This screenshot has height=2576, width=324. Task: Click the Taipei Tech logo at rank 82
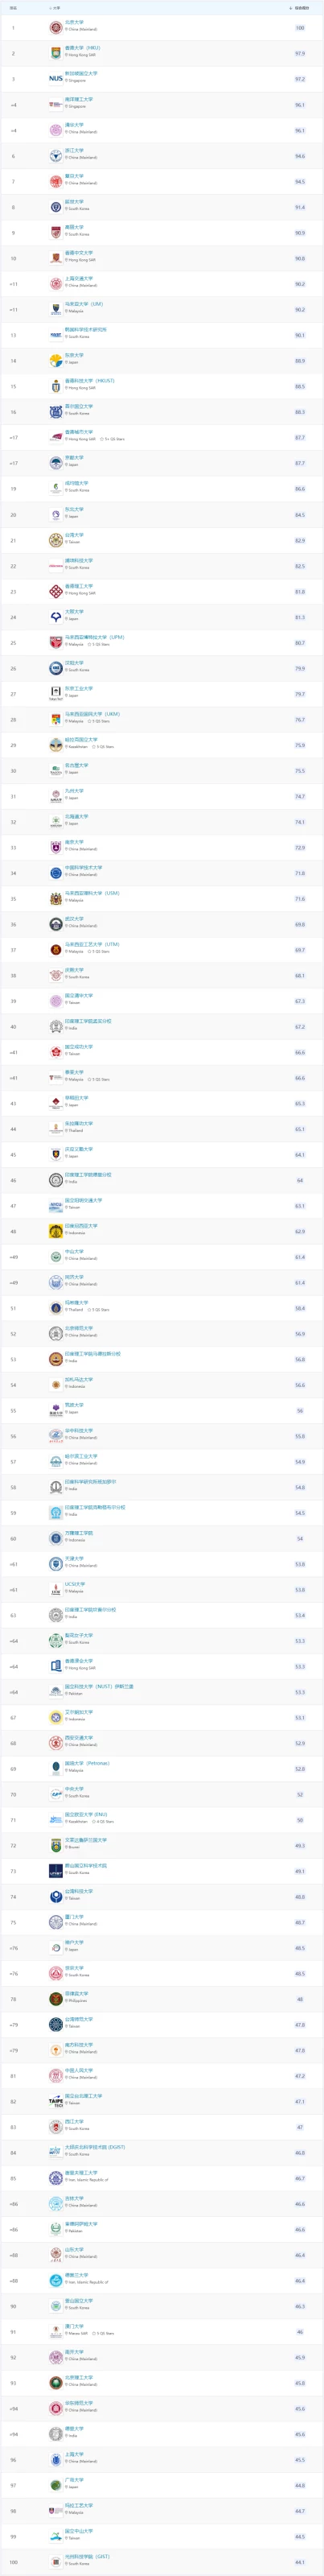pos(56,2102)
